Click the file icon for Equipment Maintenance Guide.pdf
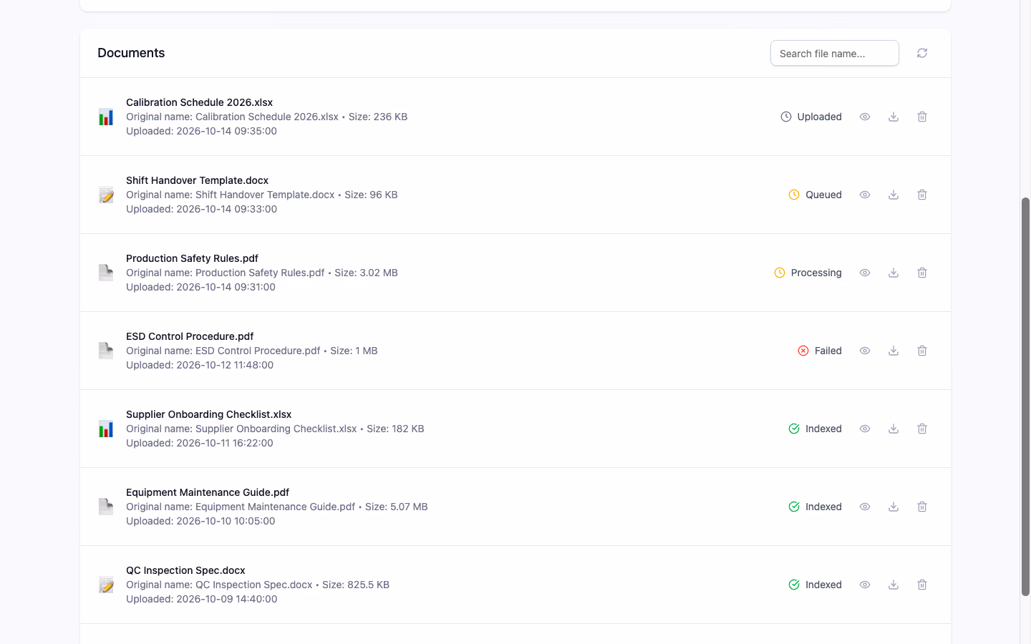 (x=106, y=507)
